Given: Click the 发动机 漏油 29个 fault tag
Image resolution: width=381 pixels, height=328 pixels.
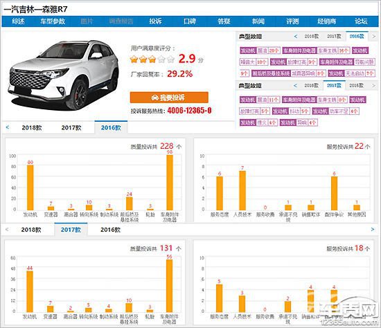Looking at the screenshot, I should click(x=260, y=51).
